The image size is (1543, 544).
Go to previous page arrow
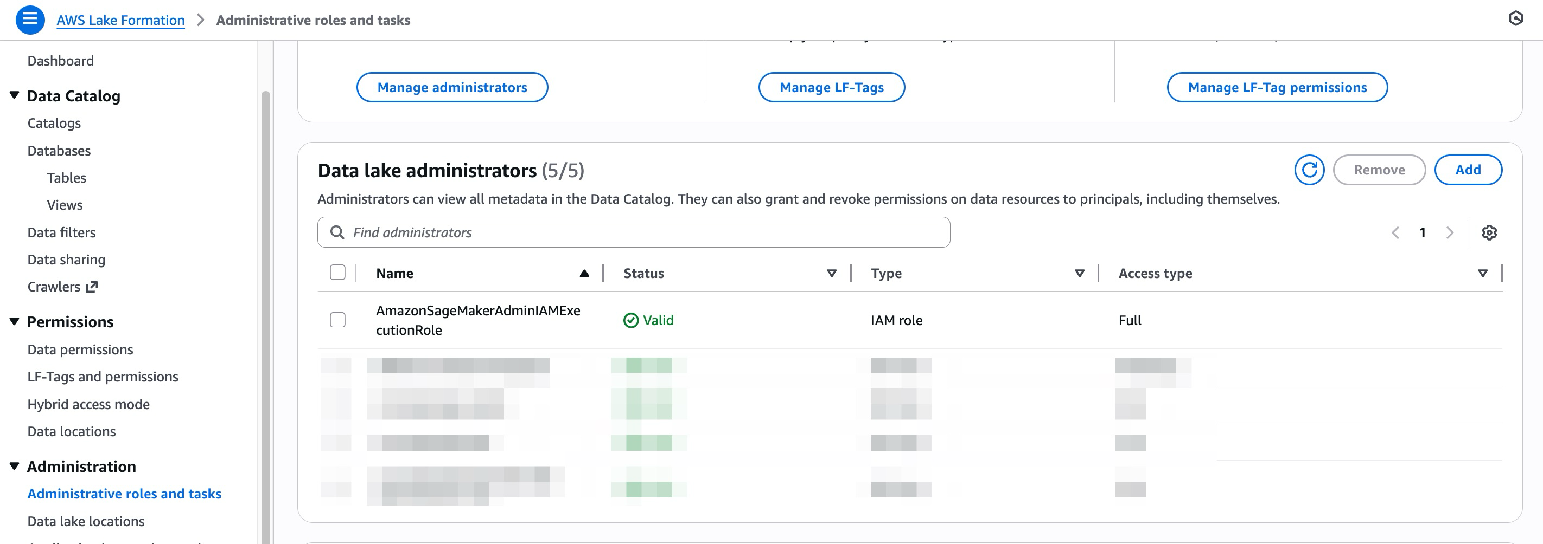pyautogui.click(x=1395, y=233)
